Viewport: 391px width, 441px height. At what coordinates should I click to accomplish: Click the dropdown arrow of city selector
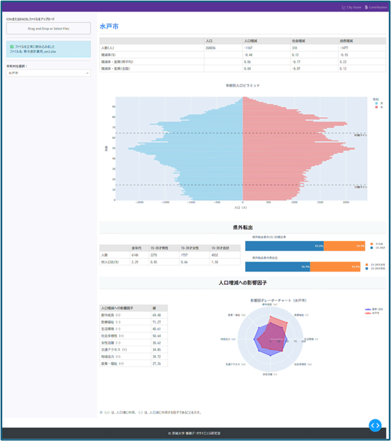pos(87,73)
